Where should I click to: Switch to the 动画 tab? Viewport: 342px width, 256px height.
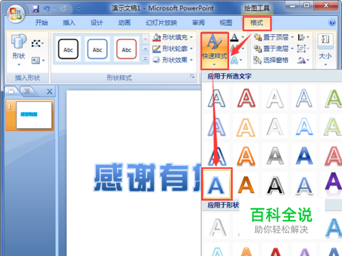[124, 23]
